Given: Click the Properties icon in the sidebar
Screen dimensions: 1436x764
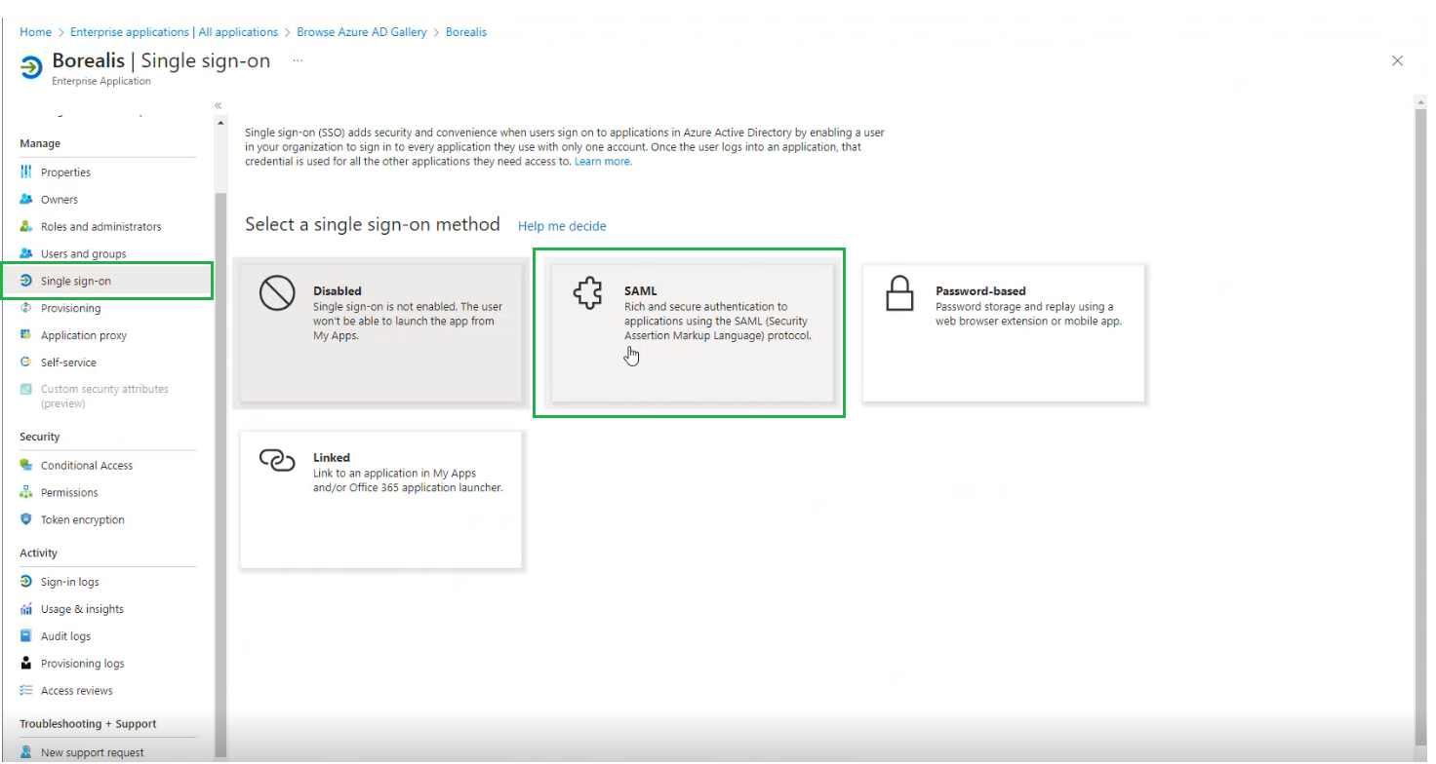Looking at the screenshot, I should point(26,172).
